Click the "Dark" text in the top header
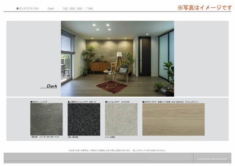The height and width of the screenshot is (166, 235). point(51,8)
